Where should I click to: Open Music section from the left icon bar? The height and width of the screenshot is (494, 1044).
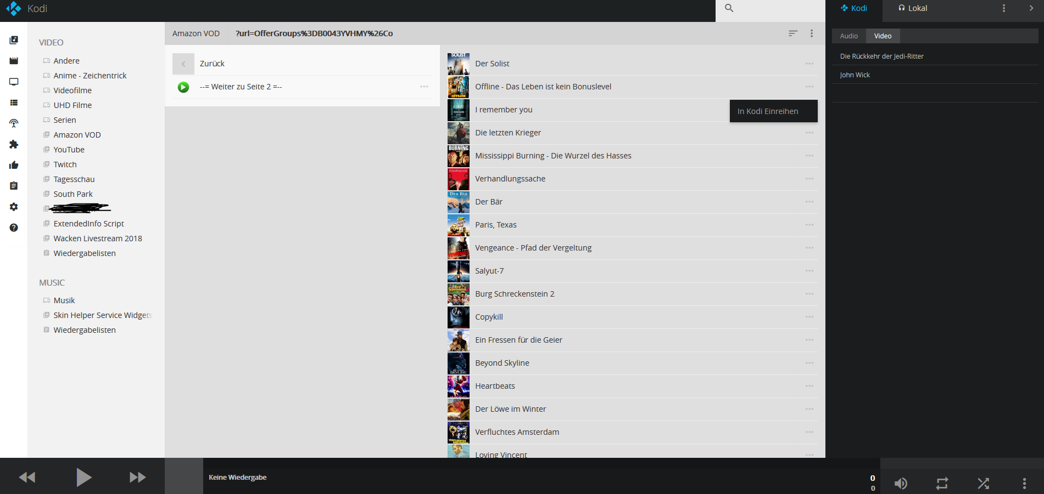(x=14, y=40)
